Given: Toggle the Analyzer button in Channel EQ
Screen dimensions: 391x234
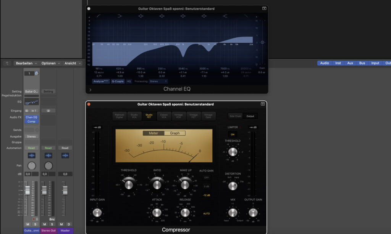Looking at the screenshot, I should click(101, 81).
